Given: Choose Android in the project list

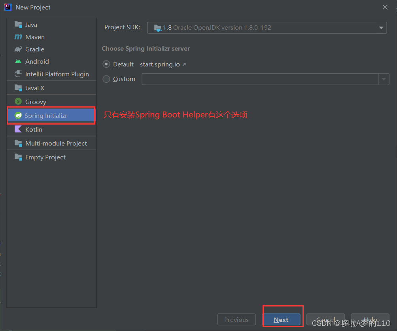Looking at the screenshot, I should [x=37, y=62].
